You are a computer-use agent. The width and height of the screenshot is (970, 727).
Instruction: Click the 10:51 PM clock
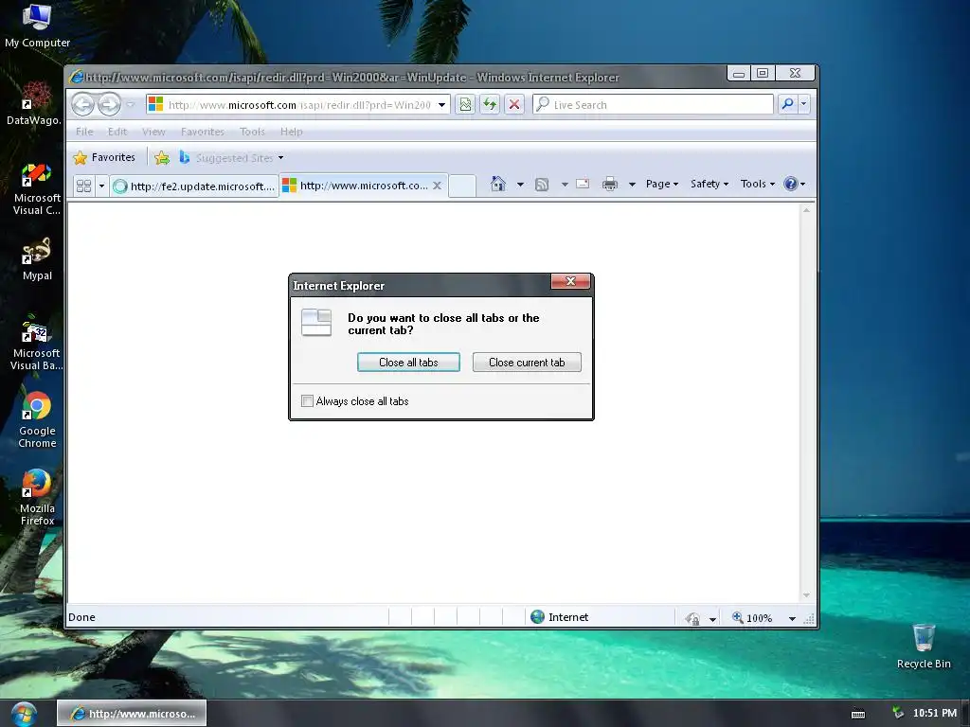935,713
